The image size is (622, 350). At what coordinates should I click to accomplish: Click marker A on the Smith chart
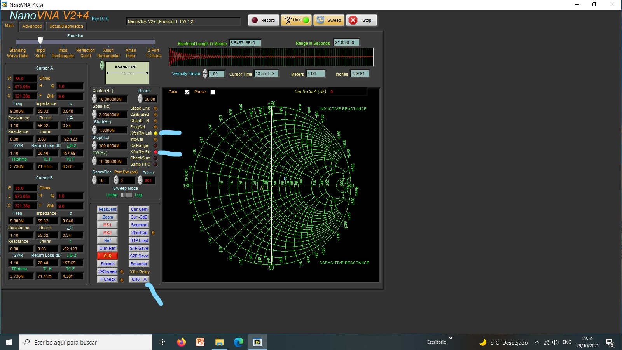pyautogui.click(x=262, y=188)
